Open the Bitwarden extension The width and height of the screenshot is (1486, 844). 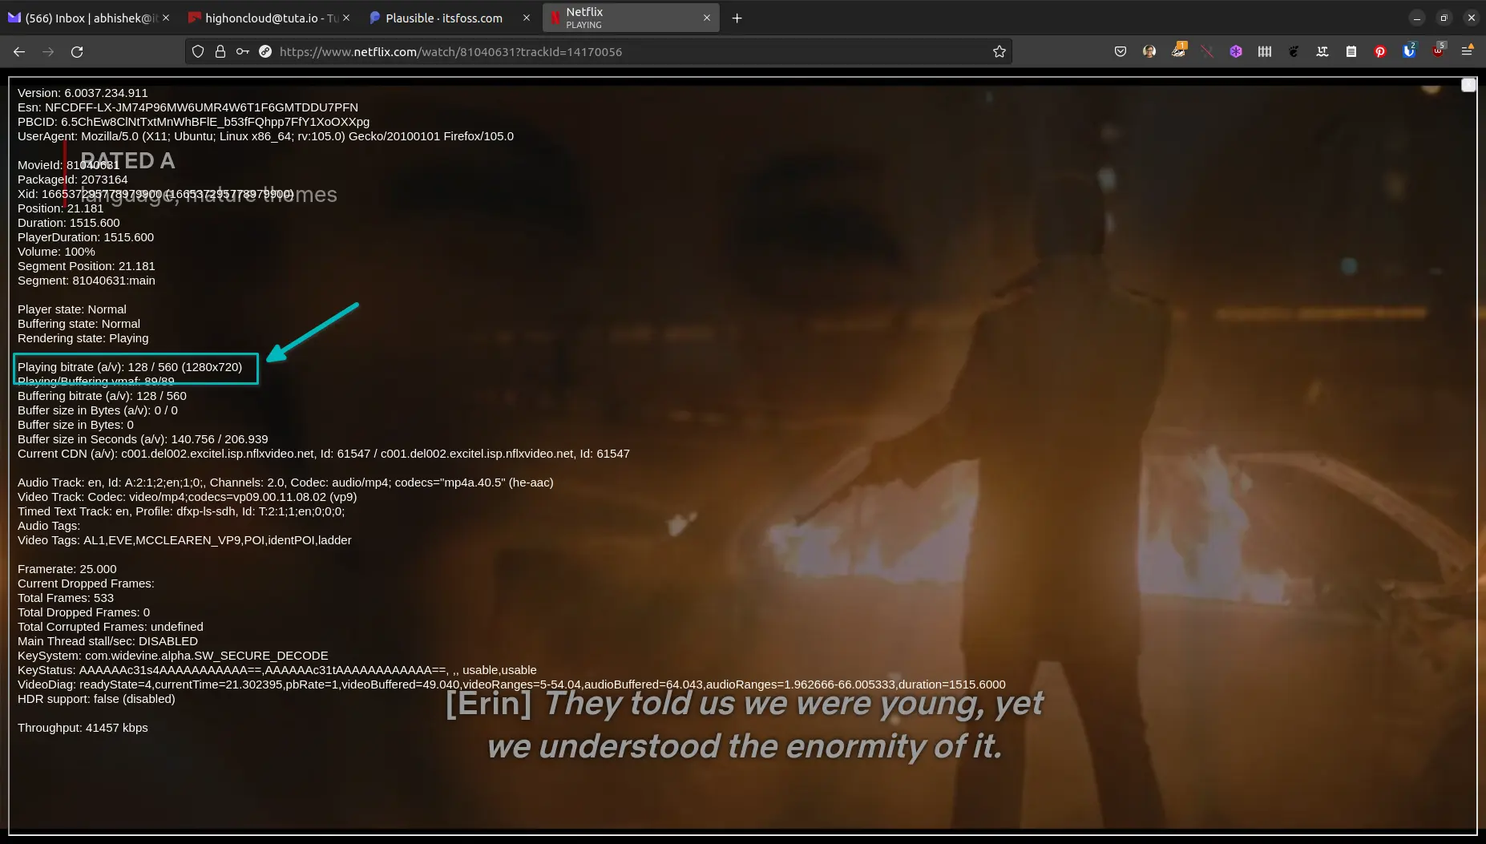click(x=1409, y=50)
